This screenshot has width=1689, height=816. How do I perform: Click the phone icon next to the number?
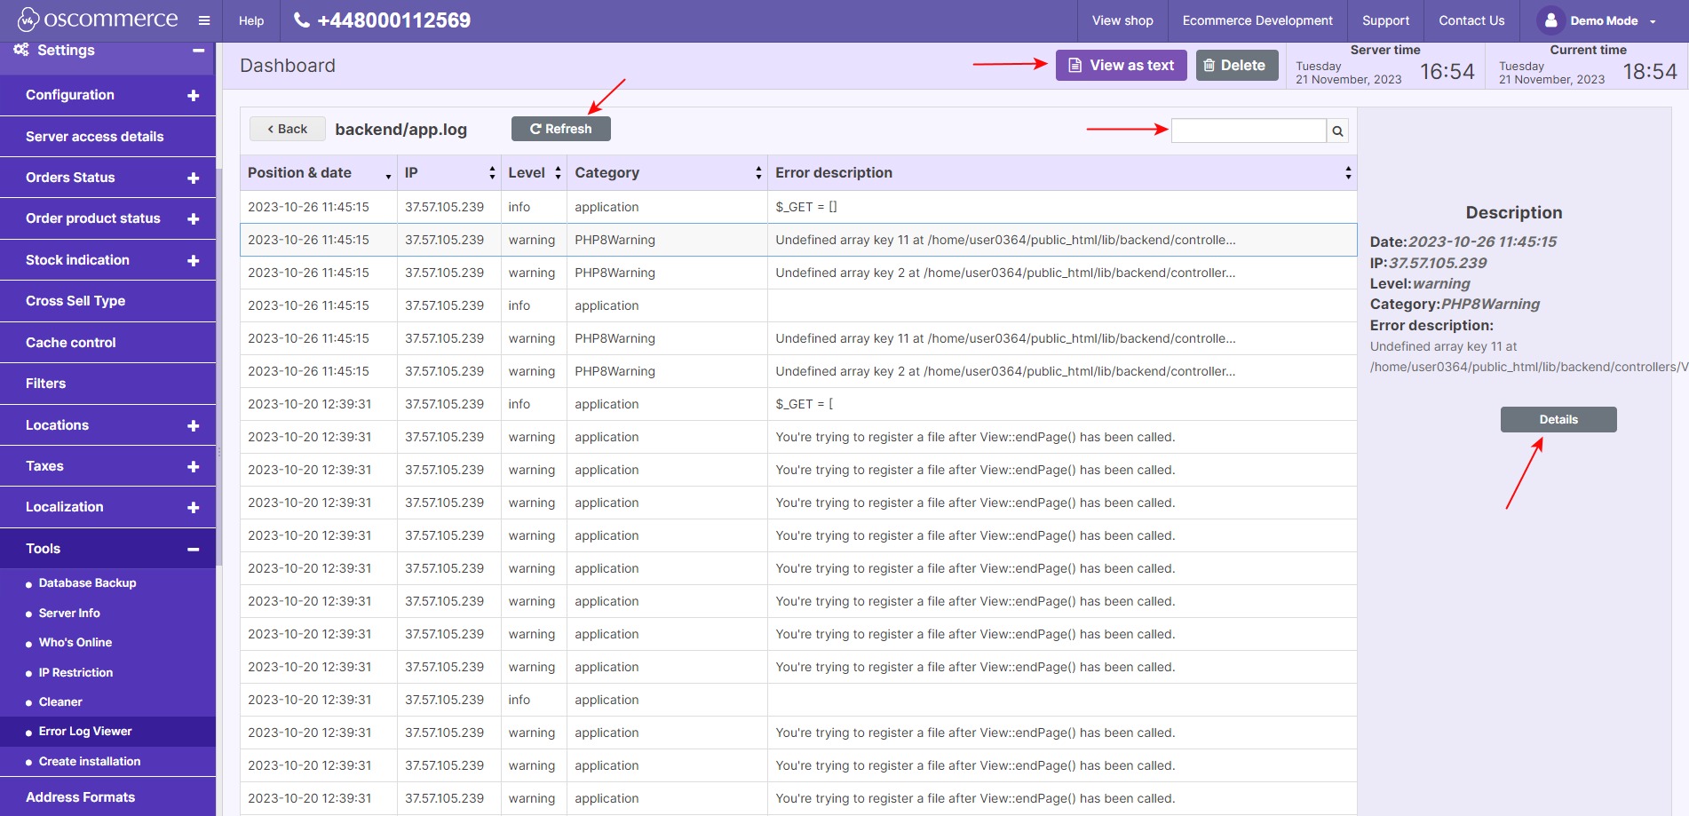[301, 20]
